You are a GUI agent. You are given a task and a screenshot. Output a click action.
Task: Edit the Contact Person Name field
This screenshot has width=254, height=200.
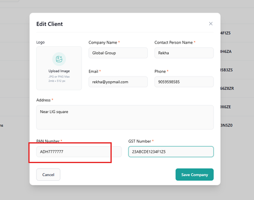(184, 53)
